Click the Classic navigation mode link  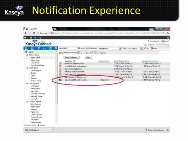click(x=43, y=125)
